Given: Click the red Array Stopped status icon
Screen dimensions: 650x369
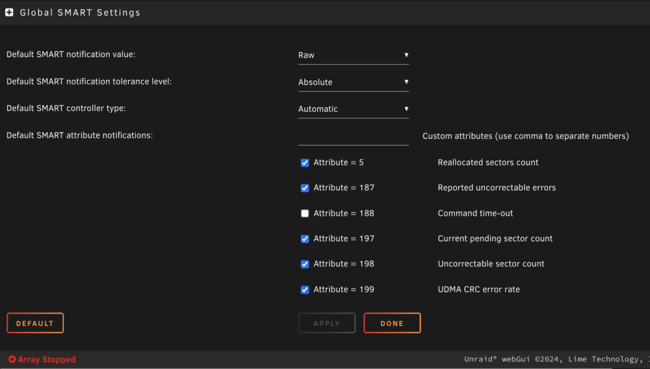Looking at the screenshot, I should [x=12, y=359].
